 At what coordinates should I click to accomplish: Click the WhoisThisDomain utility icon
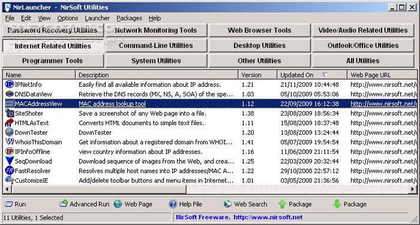[10, 142]
